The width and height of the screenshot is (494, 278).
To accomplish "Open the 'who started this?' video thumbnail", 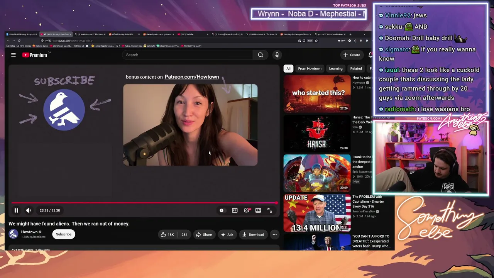I will 317,93.
